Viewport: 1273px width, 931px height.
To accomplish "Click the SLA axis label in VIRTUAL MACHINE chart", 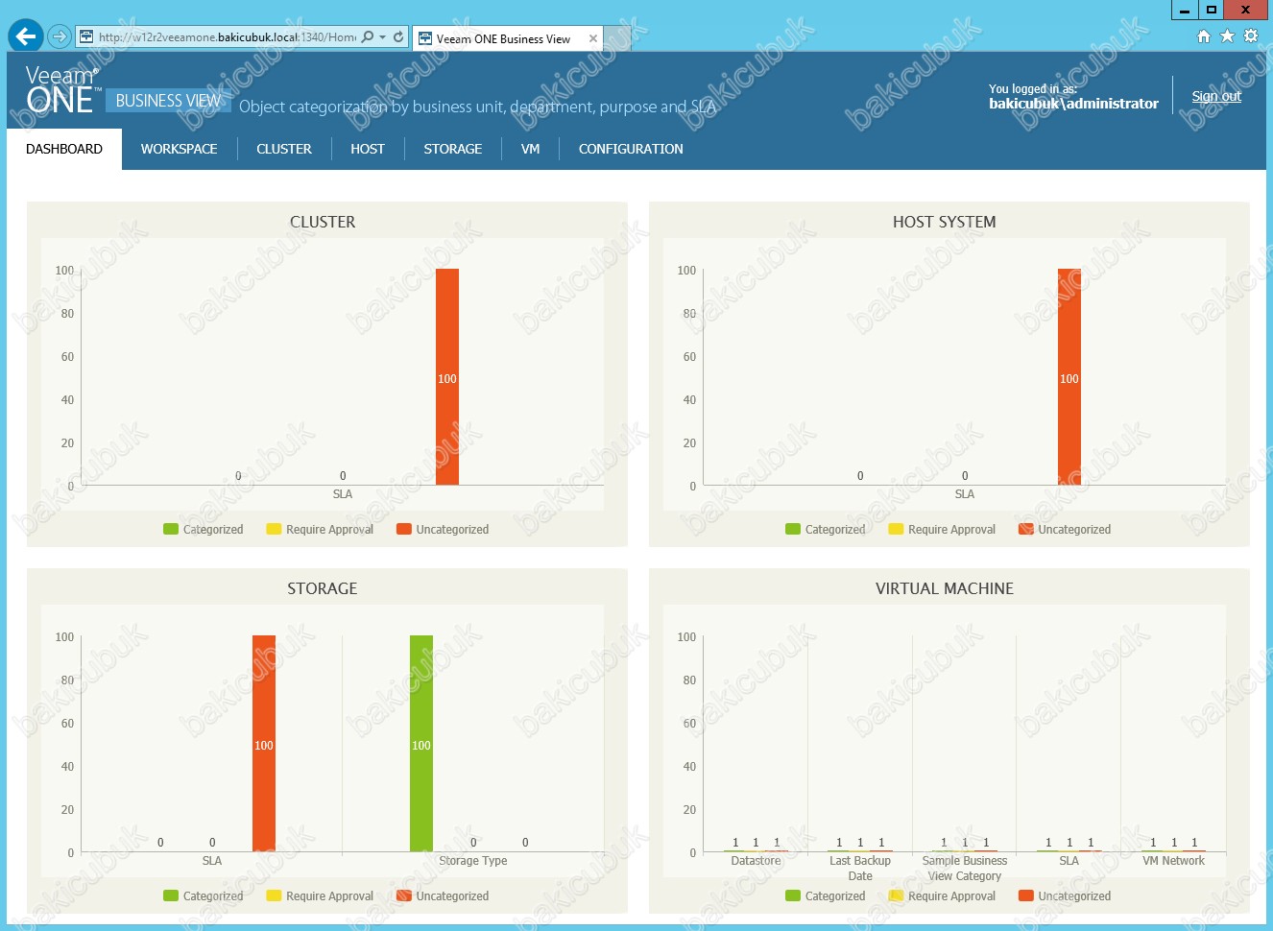I will [1069, 861].
